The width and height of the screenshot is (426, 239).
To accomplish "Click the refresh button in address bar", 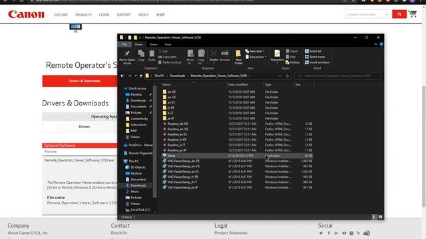I will [288, 76].
